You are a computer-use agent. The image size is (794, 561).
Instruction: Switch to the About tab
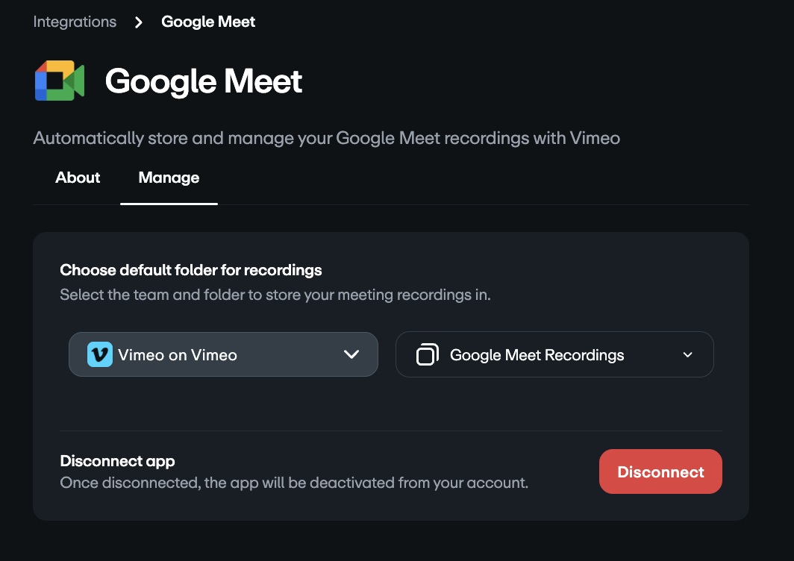click(78, 178)
